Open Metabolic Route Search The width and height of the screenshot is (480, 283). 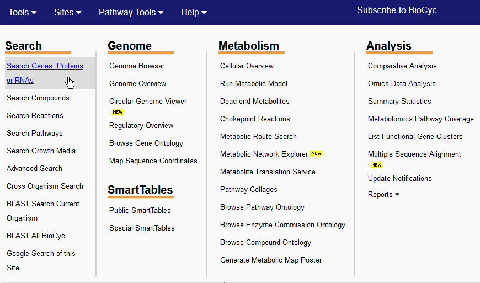click(x=258, y=136)
